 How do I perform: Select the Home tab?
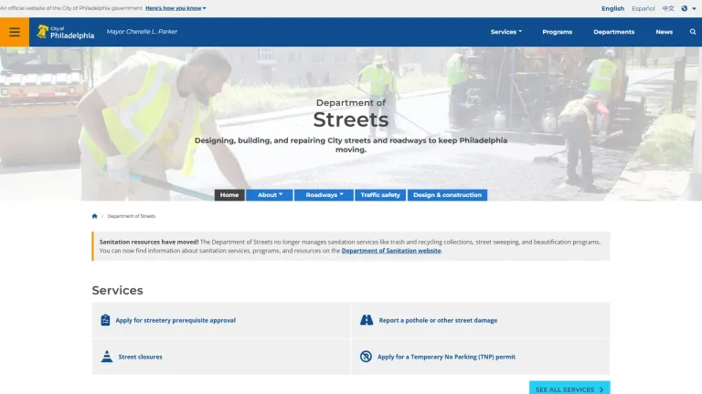[x=229, y=195]
